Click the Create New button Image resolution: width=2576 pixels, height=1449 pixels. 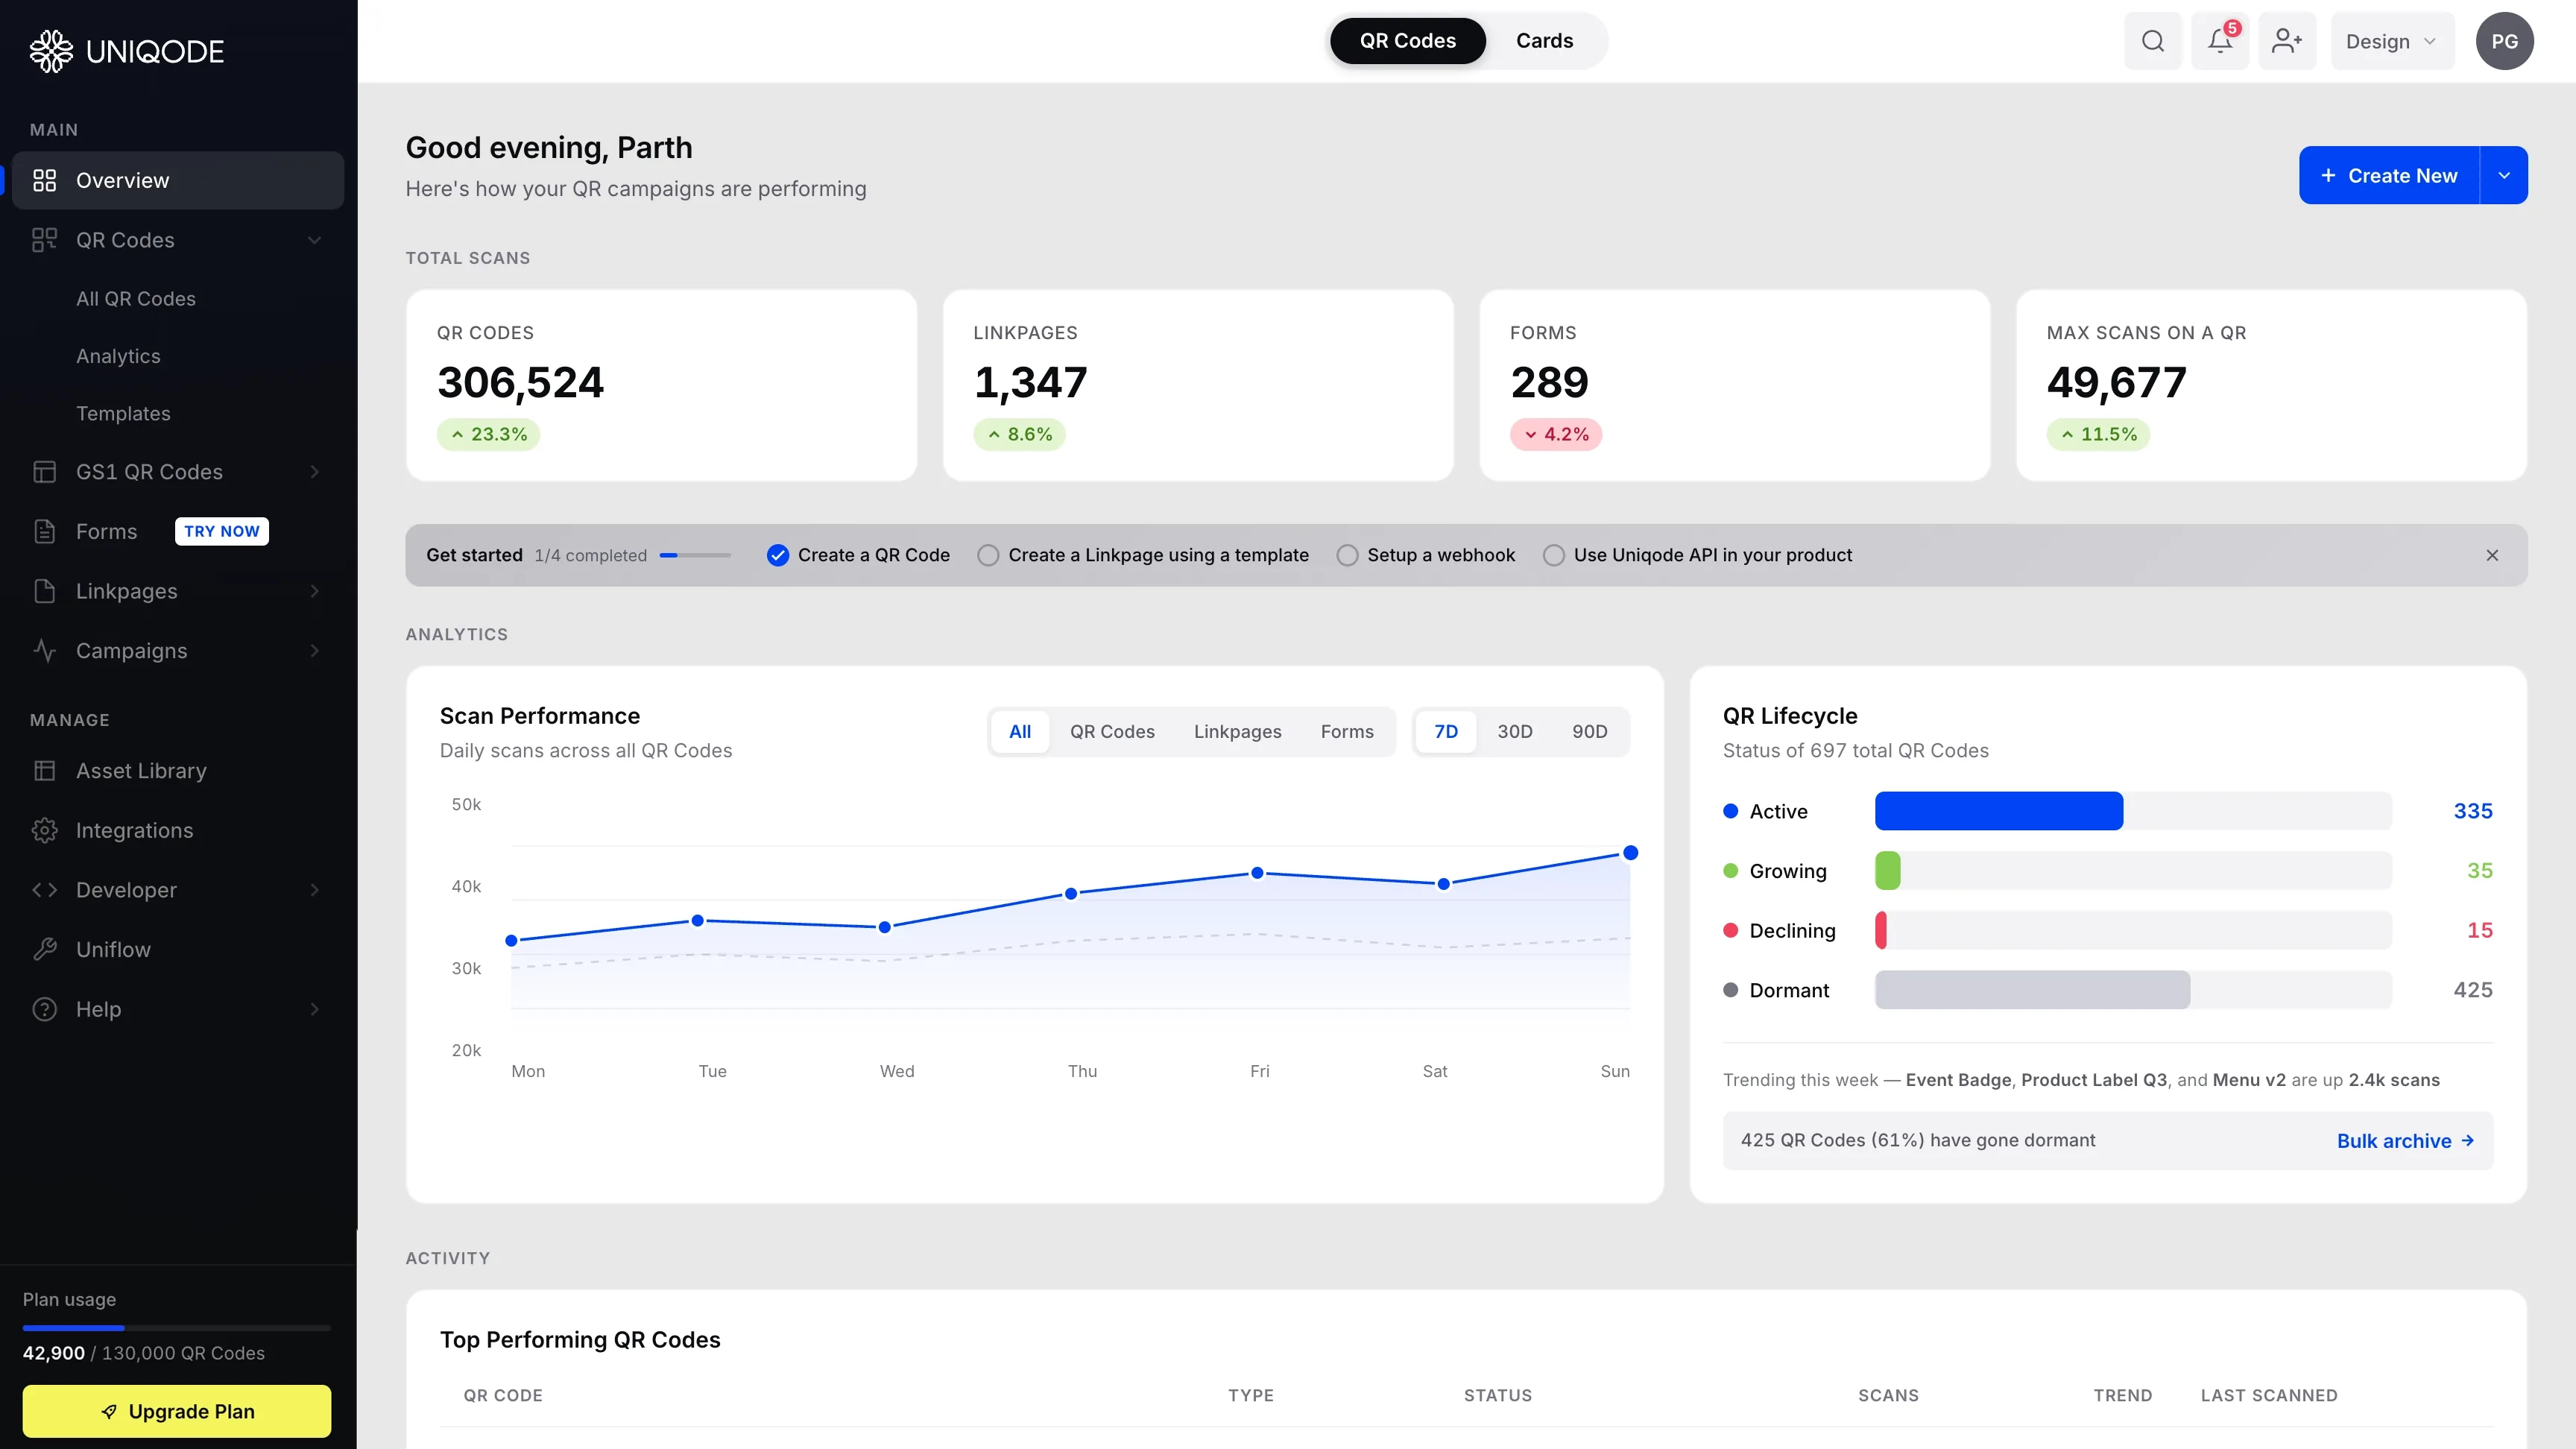2389,175
